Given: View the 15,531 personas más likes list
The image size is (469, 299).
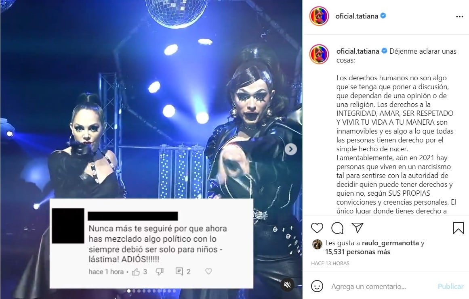Looking at the screenshot, I should point(358,252).
